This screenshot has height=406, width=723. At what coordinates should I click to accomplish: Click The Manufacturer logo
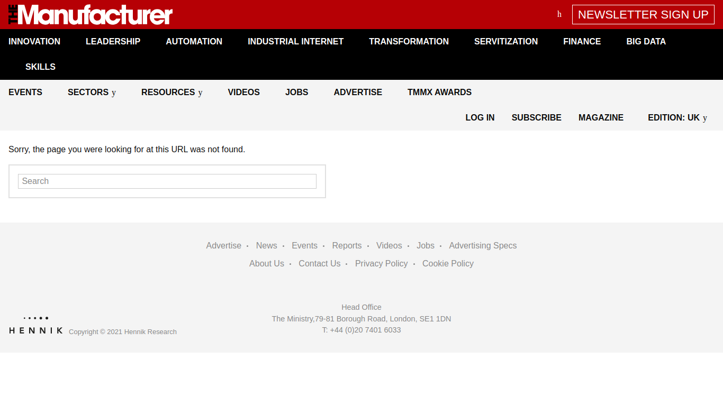click(x=91, y=15)
